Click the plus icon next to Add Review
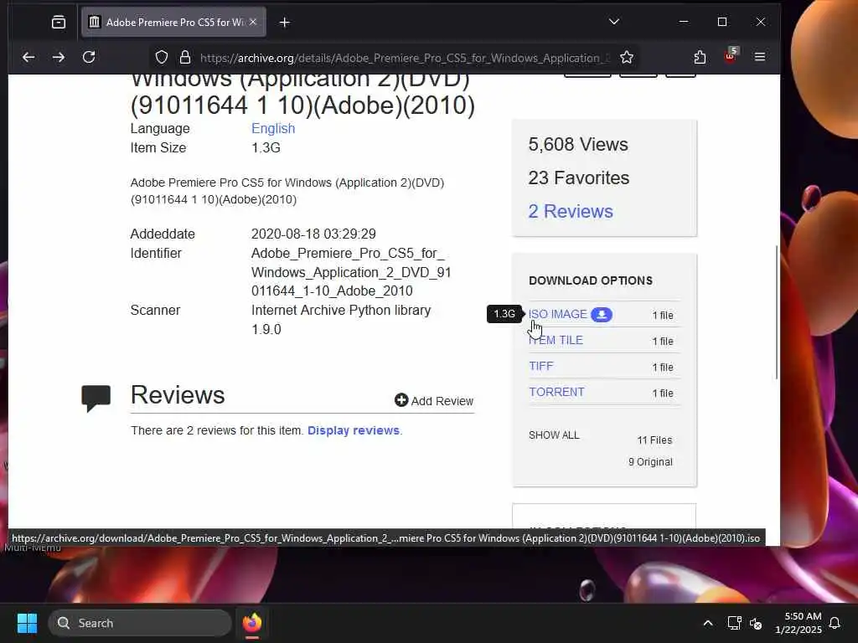 (x=401, y=400)
